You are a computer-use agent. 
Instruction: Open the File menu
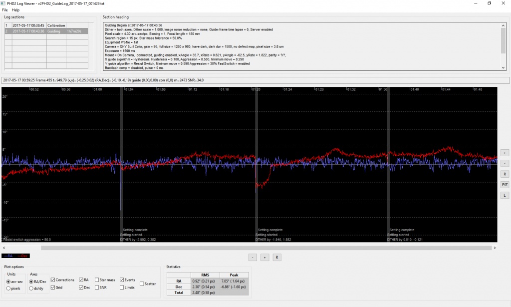click(5, 10)
